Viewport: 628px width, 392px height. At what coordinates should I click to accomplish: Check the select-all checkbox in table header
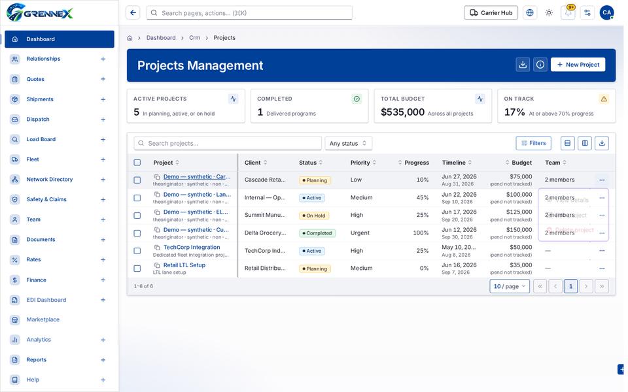pos(137,163)
